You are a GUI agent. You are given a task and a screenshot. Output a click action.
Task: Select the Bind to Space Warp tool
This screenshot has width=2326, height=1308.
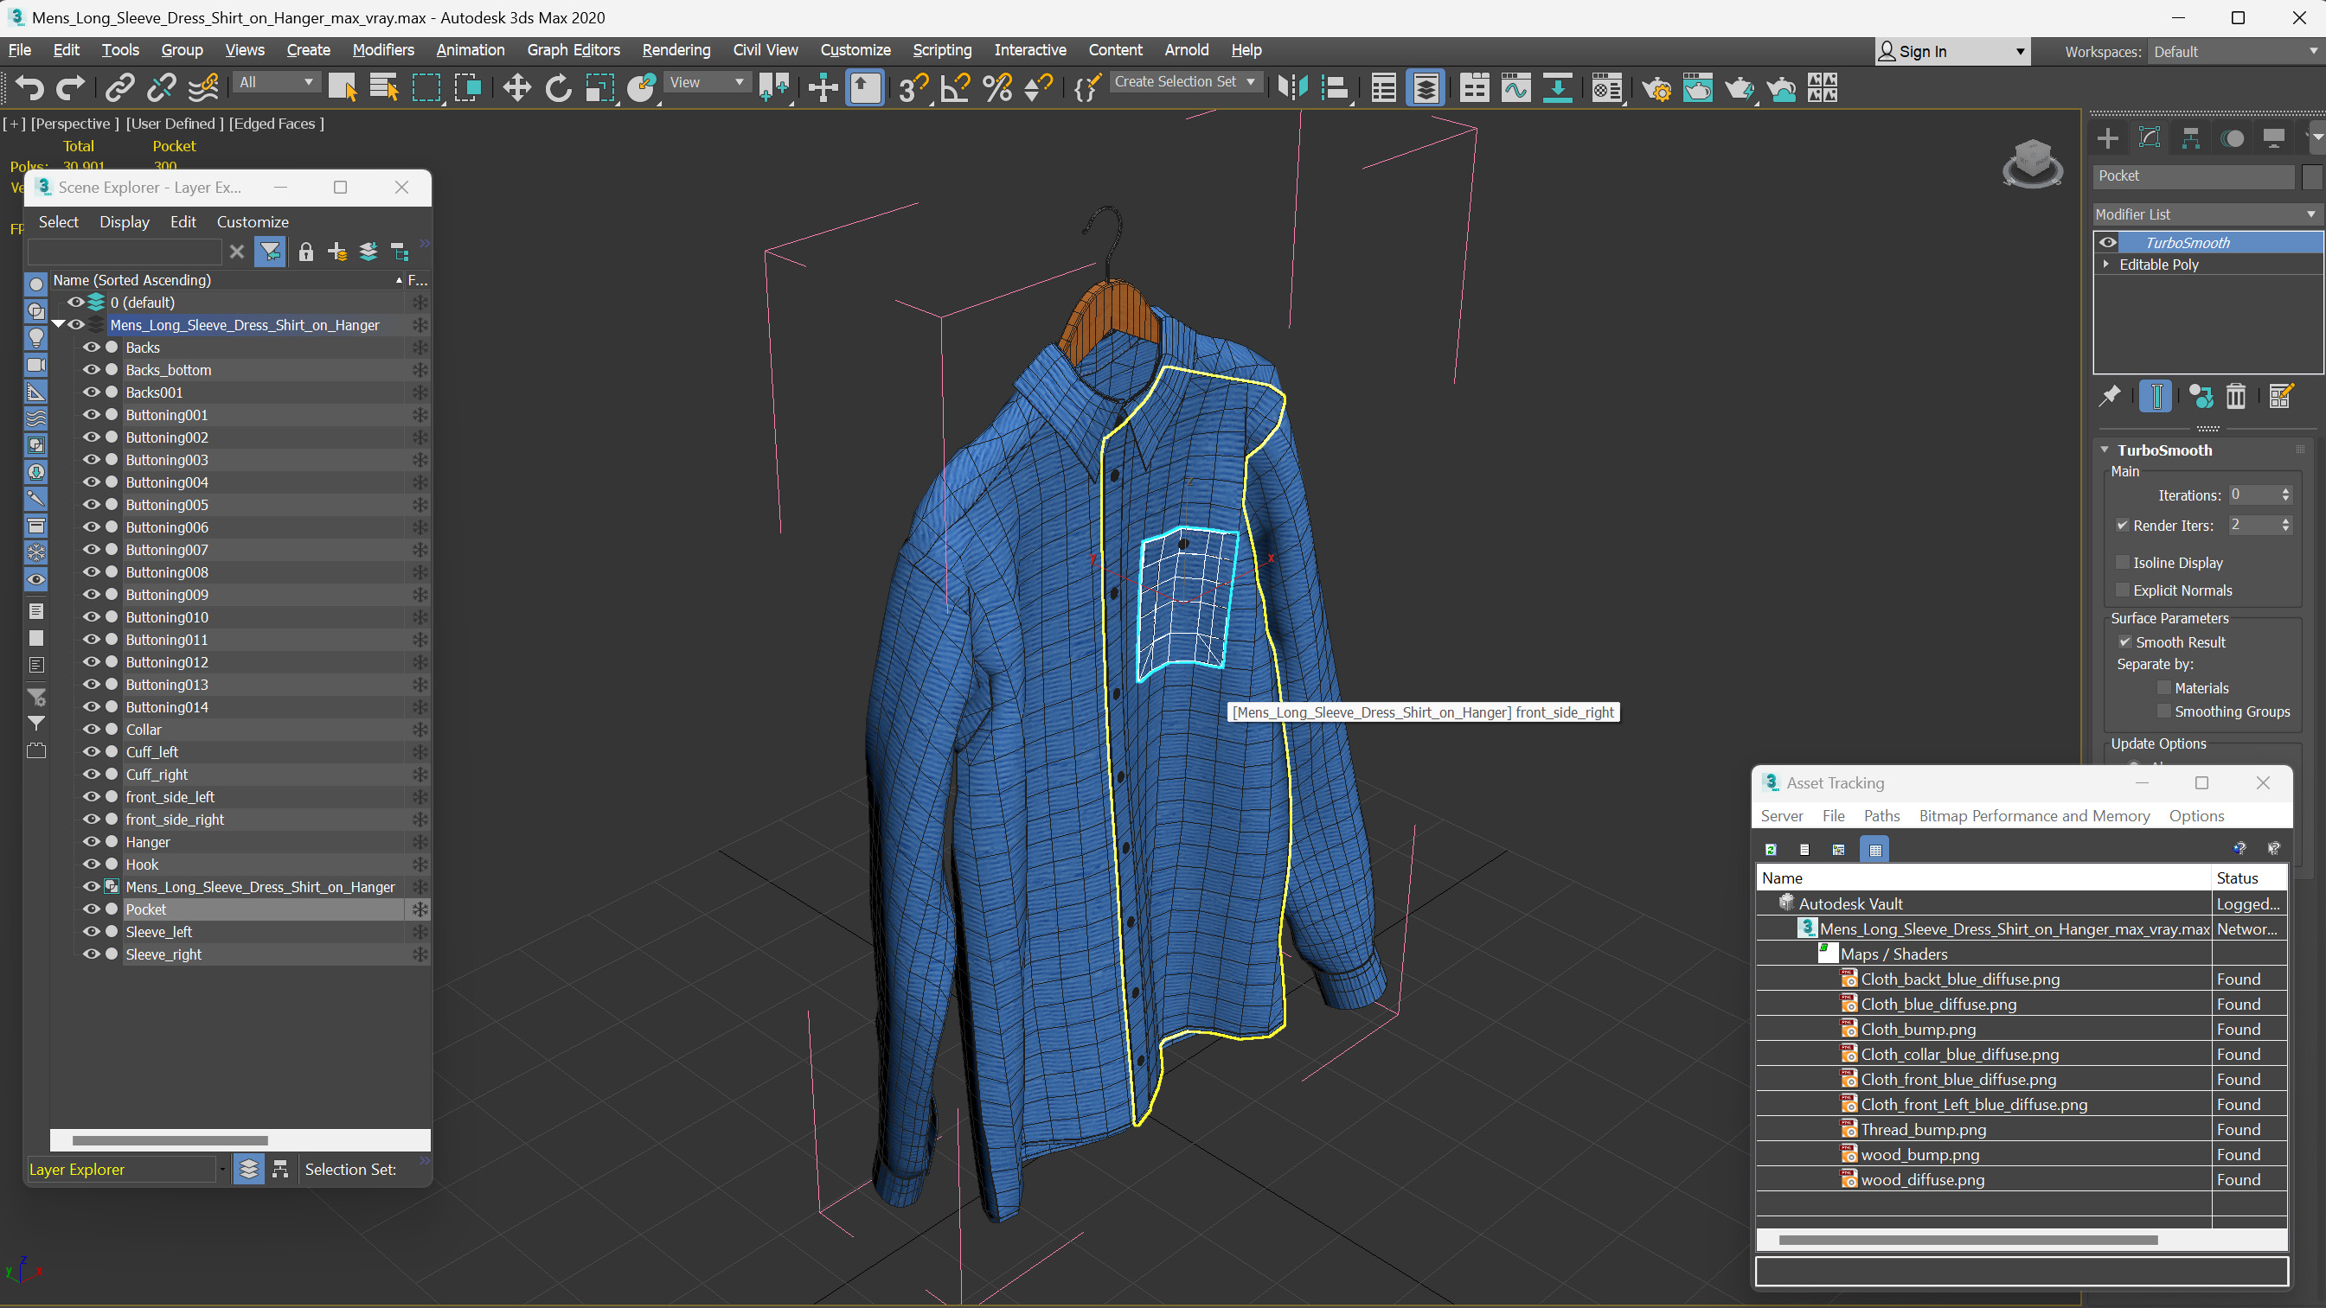(204, 87)
